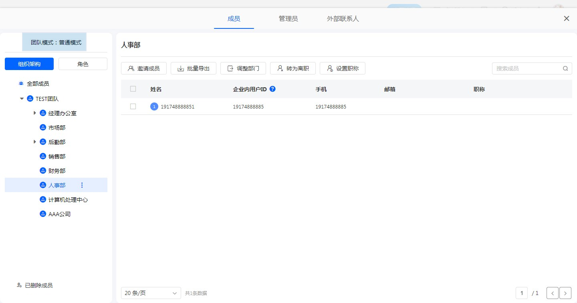Click the 全部成员 people icon
This screenshot has height=303, width=577.
click(x=21, y=84)
